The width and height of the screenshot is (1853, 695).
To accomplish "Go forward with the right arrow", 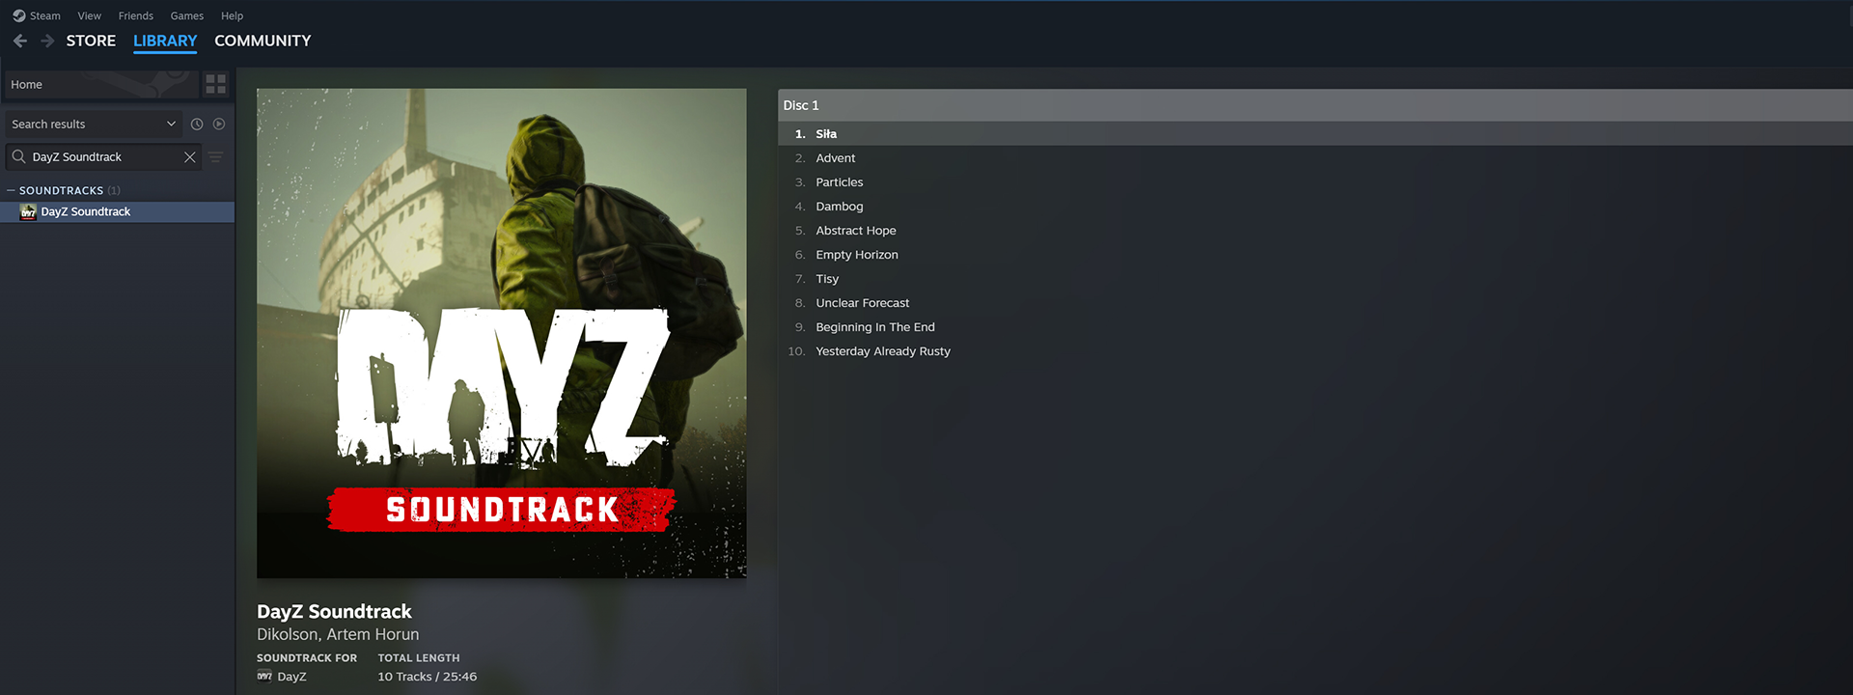I will [47, 41].
